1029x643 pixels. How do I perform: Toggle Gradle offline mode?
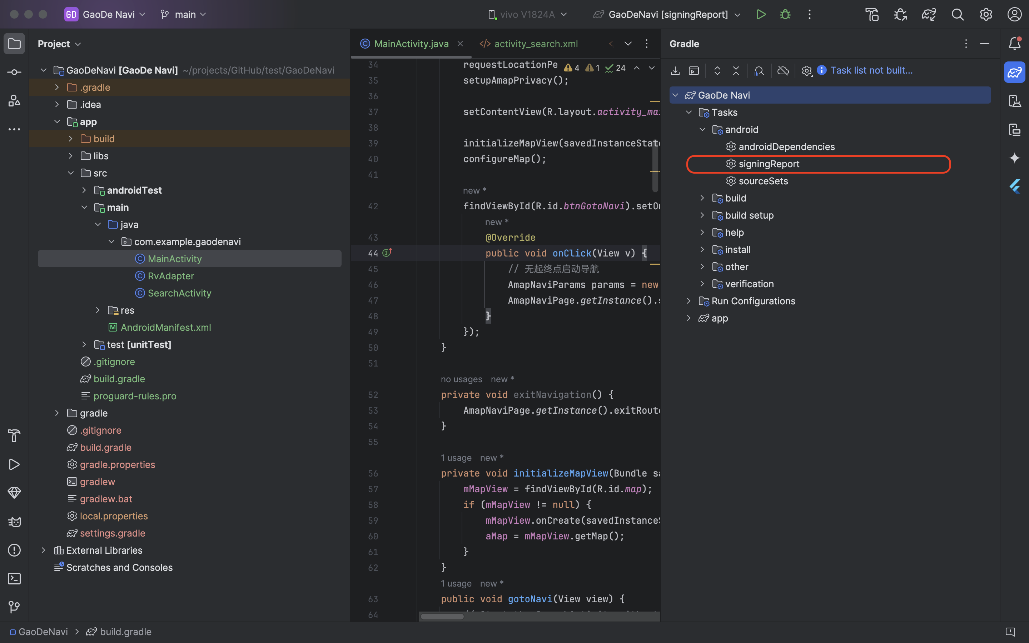click(x=783, y=71)
